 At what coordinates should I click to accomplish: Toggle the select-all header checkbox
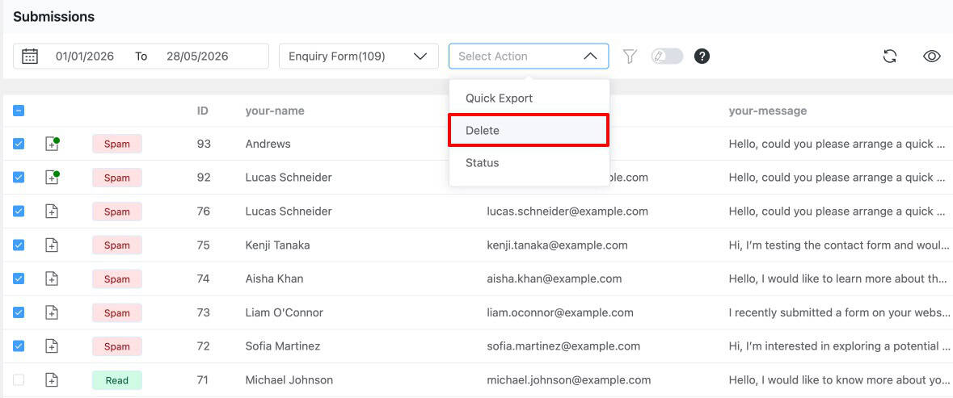pos(19,111)
